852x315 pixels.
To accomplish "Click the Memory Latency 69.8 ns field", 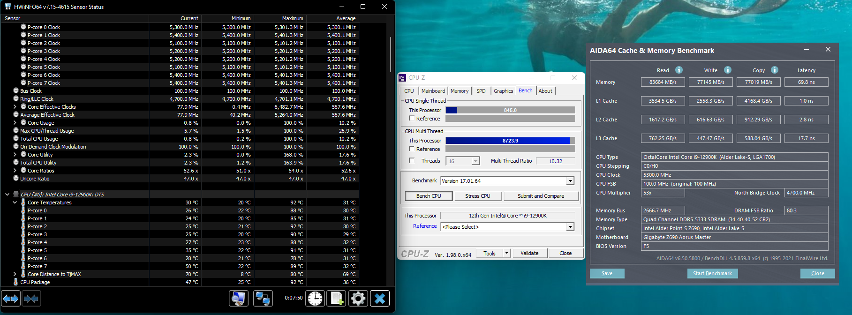I will point(806,82).
